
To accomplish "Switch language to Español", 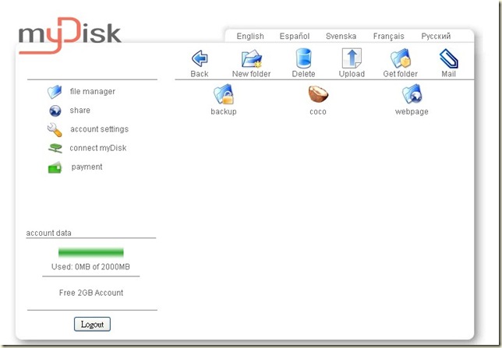I will [x=295, y=36].
